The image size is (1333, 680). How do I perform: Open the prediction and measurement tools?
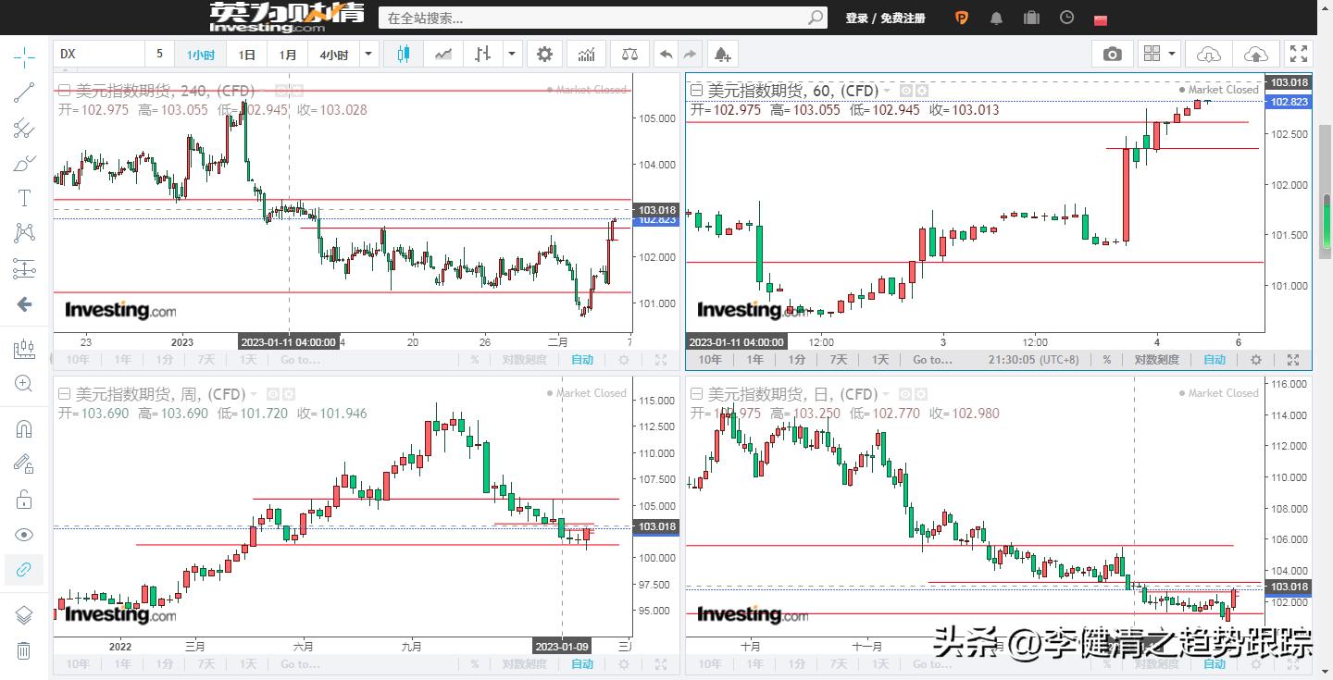pos(24,268)
